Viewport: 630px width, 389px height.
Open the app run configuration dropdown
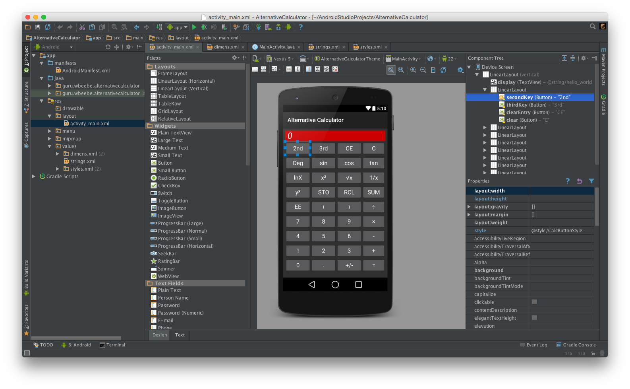(x=177, y=27)
